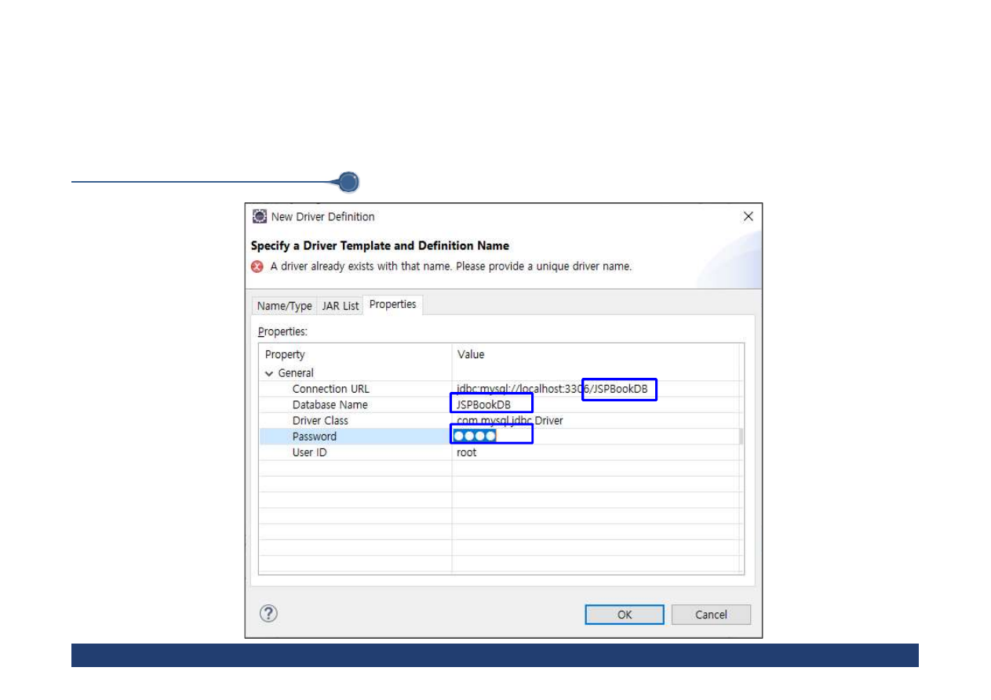Screen dimensions: 991x700
Task: Select the Connection URL property row
Action: (330, 389)
